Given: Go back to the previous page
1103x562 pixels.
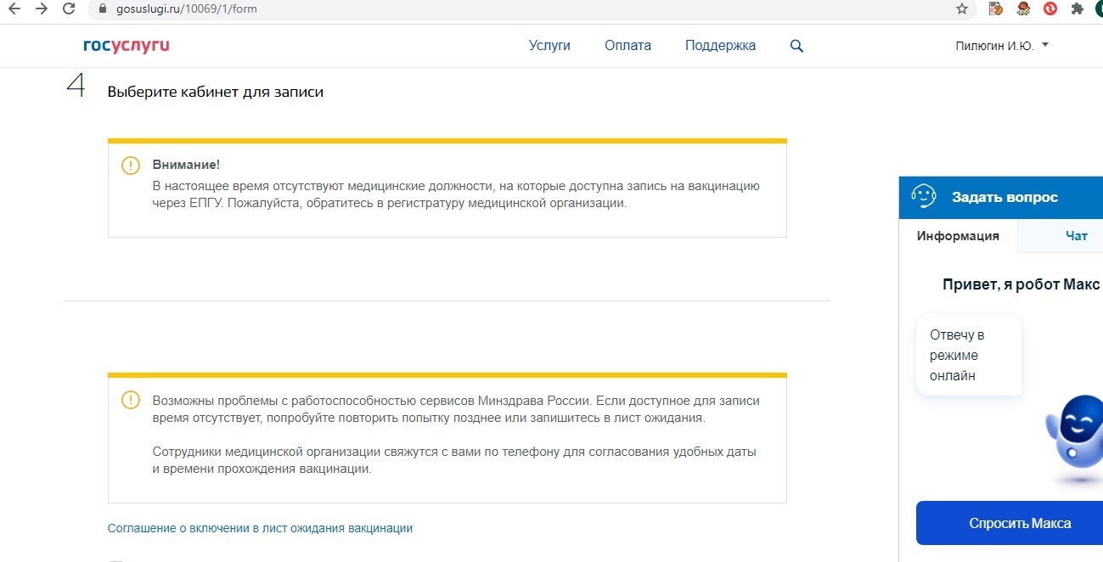Looking at the screenshot, I should pos(14,9).
